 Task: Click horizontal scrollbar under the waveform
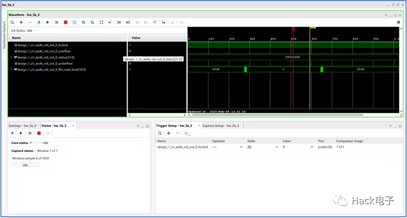coord(278,115)
